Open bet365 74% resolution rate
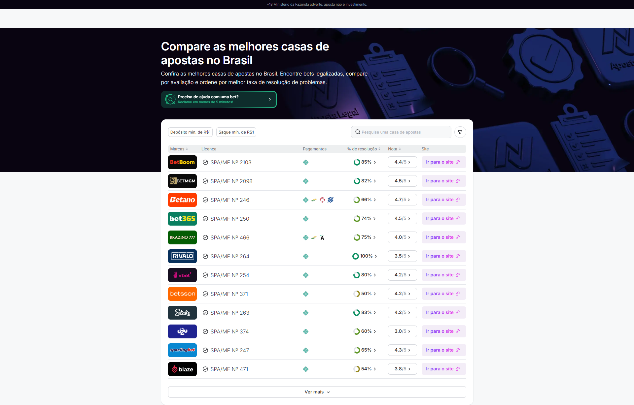Screen dimensions: 634x405 (365, 219)
